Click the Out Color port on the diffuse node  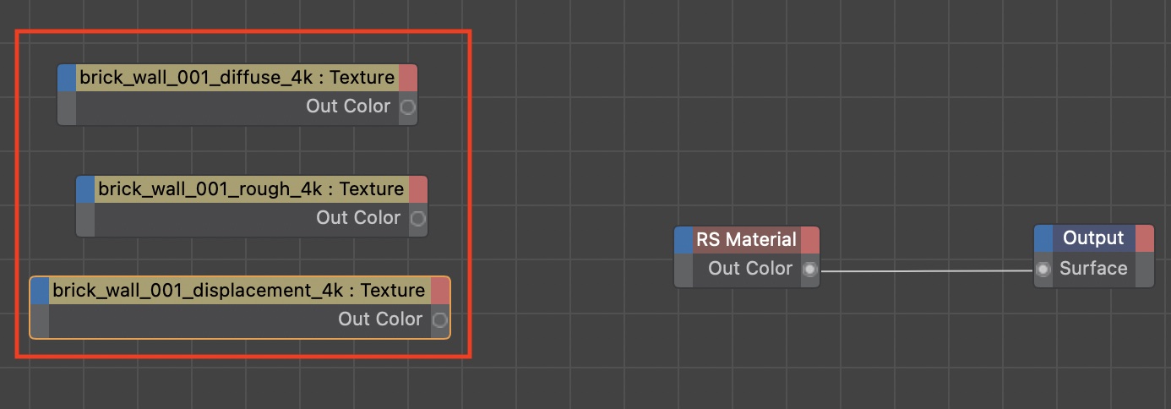(x=407, y=107)
